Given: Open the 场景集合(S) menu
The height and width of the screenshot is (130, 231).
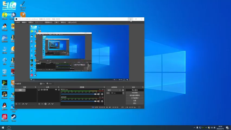Looking at the screenshot, I should (x=48, y=23).
